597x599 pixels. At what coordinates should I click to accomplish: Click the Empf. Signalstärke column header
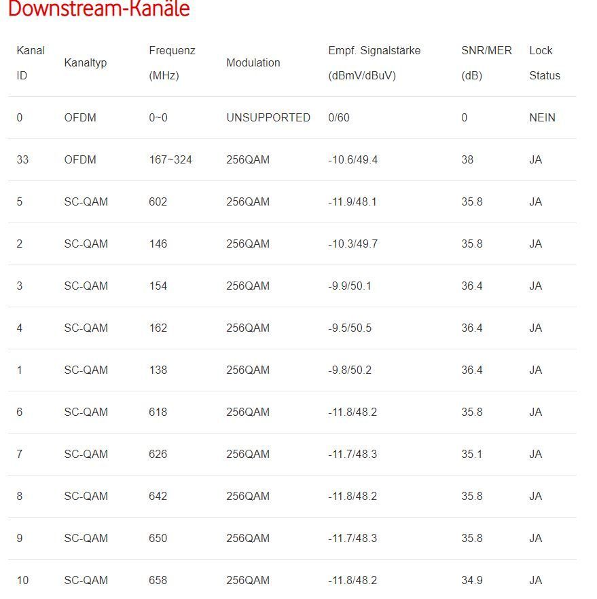pyautogui.click(x=374, y=62)
